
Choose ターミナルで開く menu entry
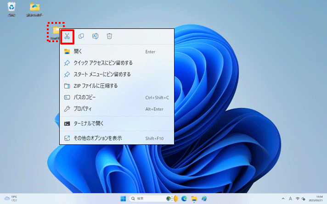click(x=117, y=123)
